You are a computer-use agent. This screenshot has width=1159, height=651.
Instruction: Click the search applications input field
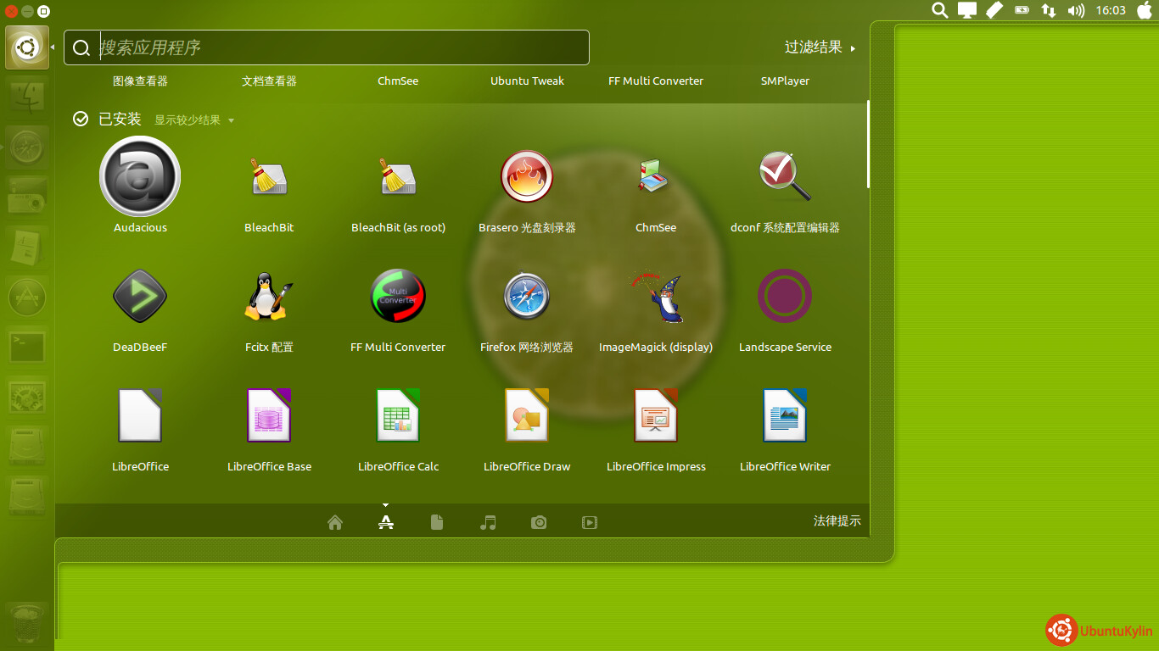[x=339, y=47]
